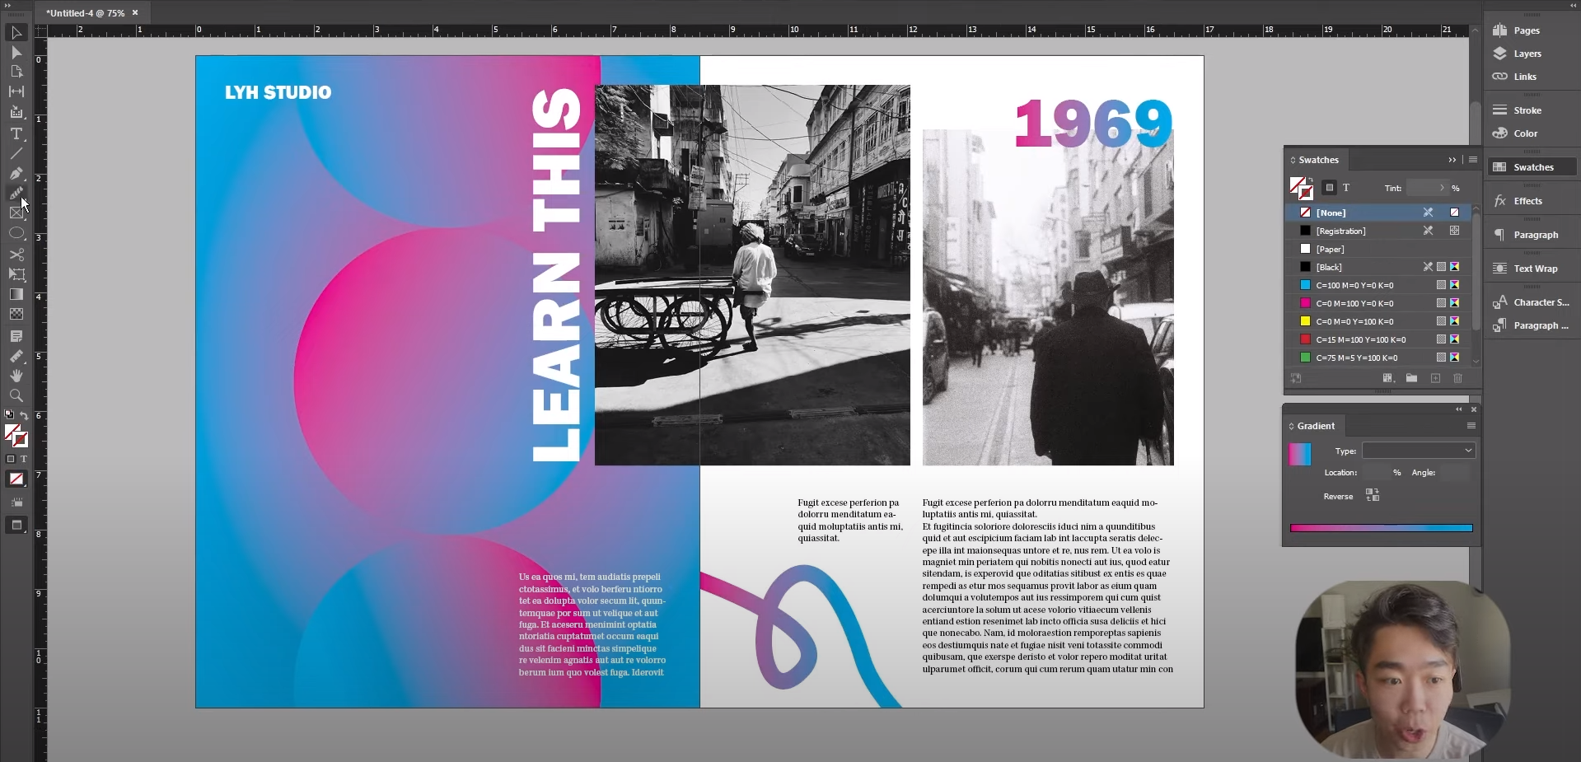Screen dimensions: 1581x762
Task: Toggle Swatches panel Formatting Affects Container
Action: point(1329,188)
